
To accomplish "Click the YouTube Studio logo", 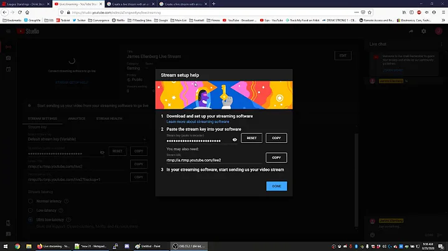I will (28, 31).
